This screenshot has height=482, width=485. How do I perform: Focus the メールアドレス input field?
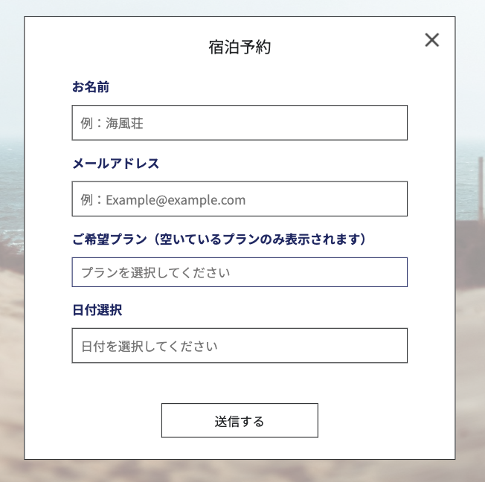click(x=240, y=199)
